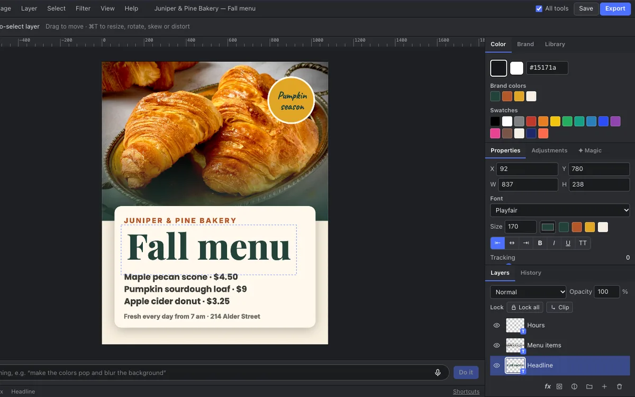The height and width of the screenshot is (397, 635).
Task: Hide the Menu items layer
Action: coord(496,346)
